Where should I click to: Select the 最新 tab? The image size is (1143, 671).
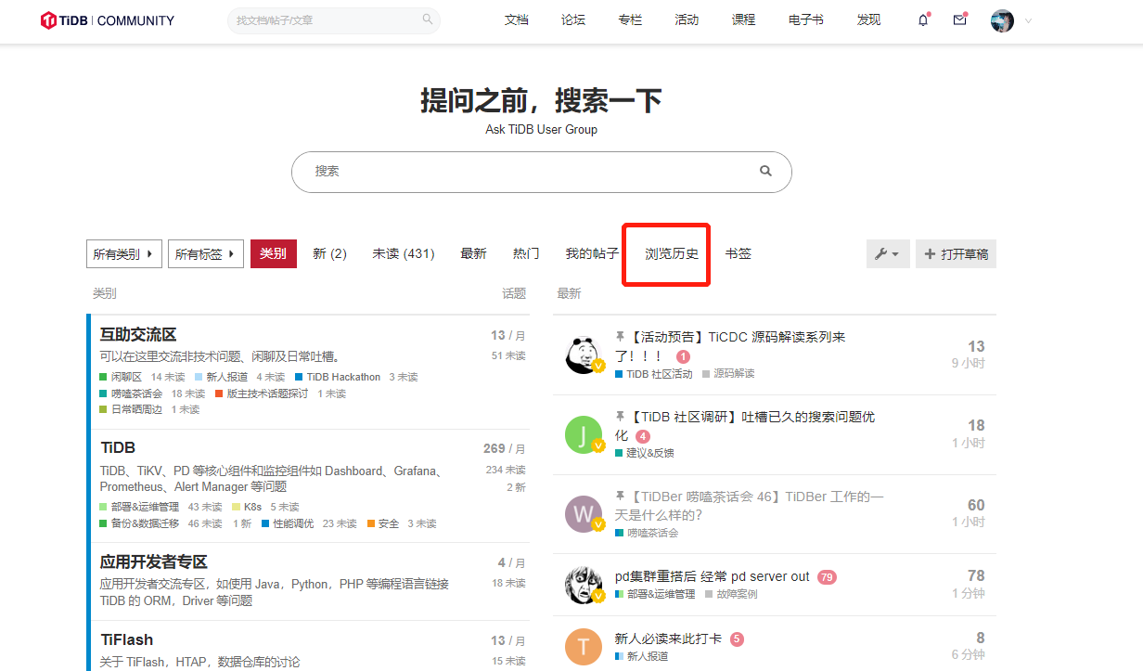pos(473,253)
